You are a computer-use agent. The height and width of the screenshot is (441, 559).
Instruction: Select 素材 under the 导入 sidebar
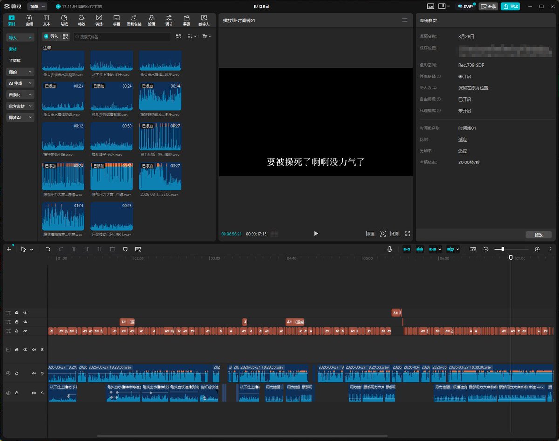pos(13,49)
